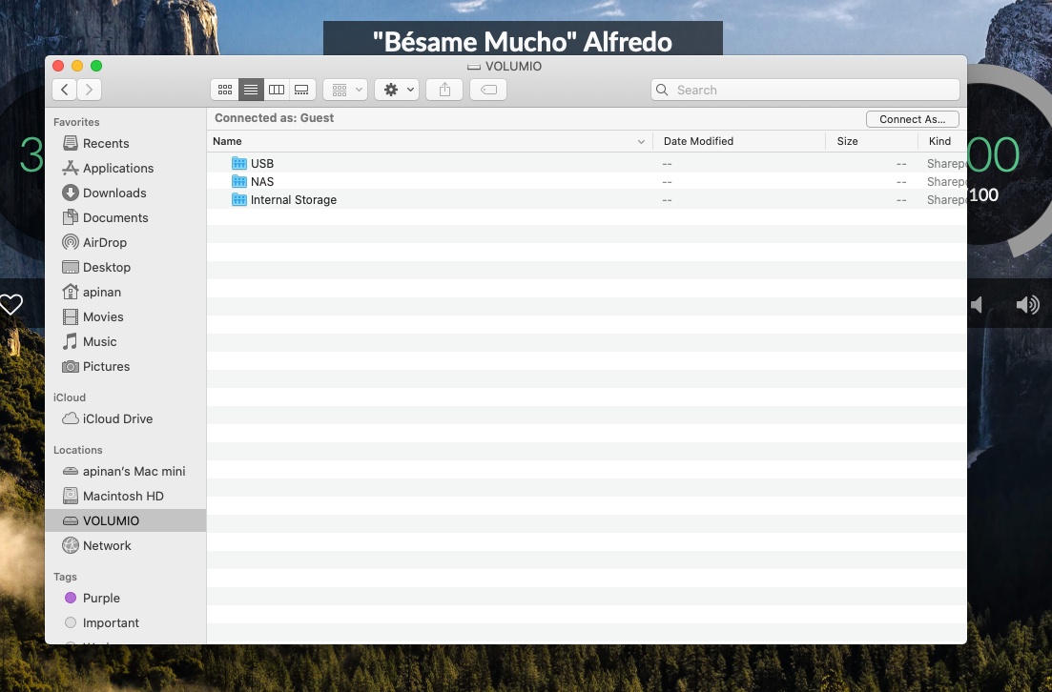1052x692 pixels.
Task: Click the full-volume speaker icon in Volumio
Action: pyautogui.click(x=1027, y=305)
